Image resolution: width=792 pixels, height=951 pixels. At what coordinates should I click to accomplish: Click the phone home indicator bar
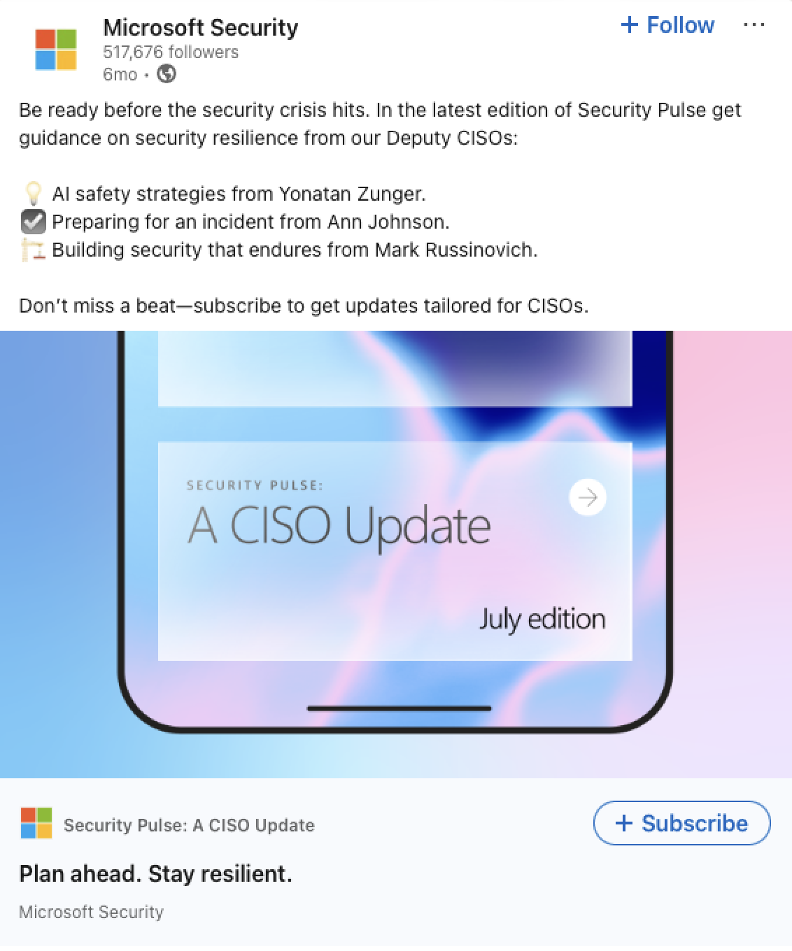click(399, 708)
